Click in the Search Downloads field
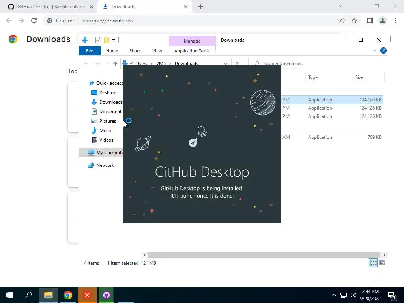The image size is (404, 303). point(316,64)
